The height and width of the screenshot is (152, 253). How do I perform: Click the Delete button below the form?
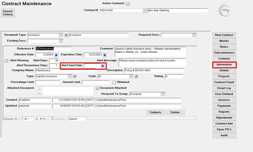coord(175,112)
